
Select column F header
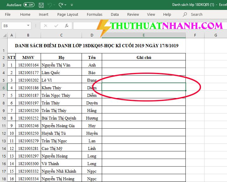[195, 35]
